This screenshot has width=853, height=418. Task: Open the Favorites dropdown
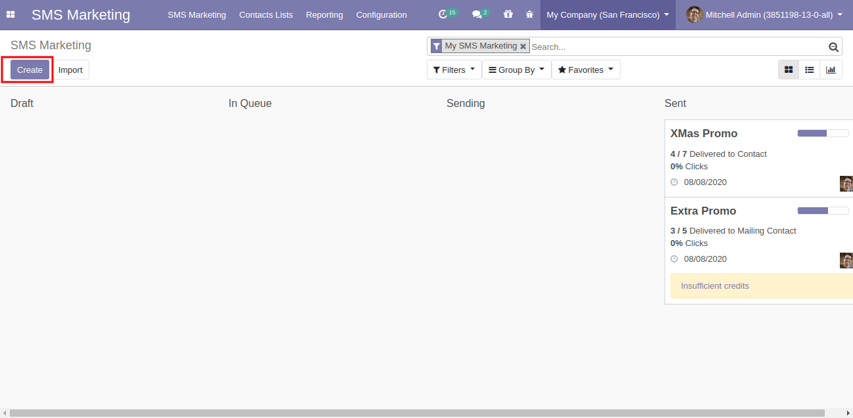coord(586,70)
